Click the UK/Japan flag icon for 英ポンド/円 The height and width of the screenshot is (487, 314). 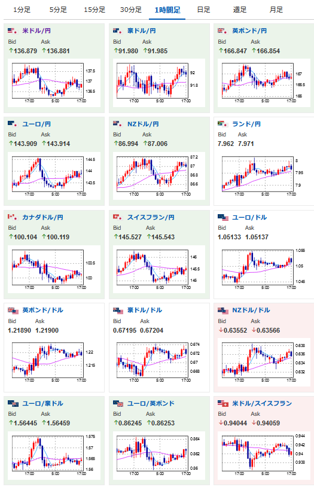222,31
